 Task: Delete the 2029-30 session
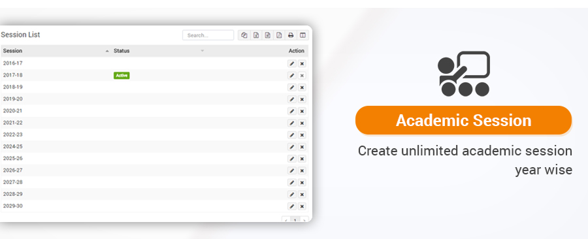[302, 206]
